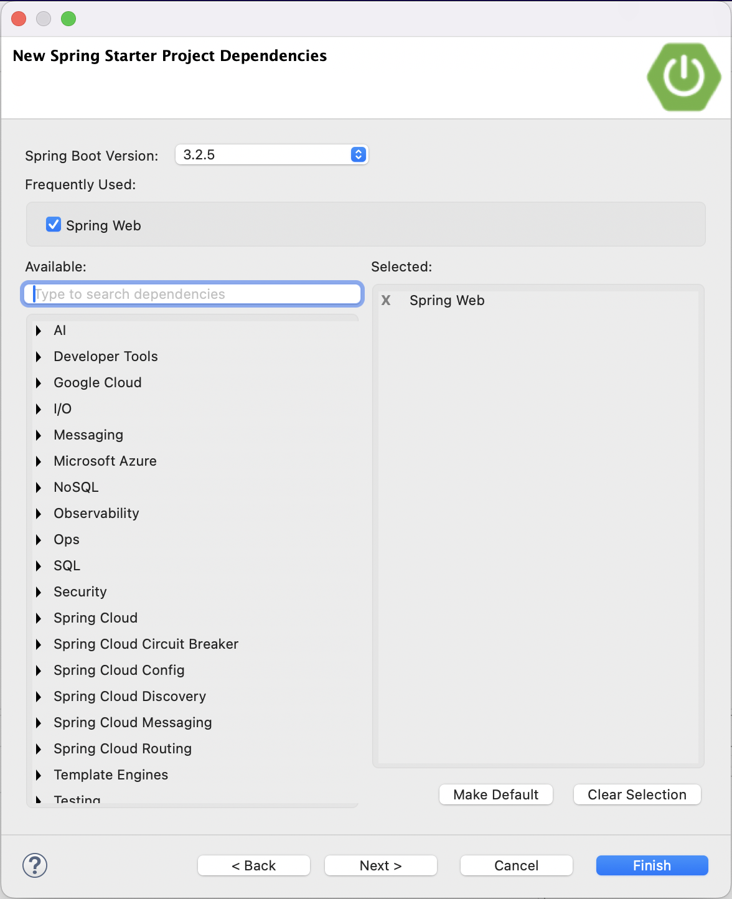Expand the Messaging category arrow
The height and width of the screenshot is (899, 732).
(x=39, y=435)
